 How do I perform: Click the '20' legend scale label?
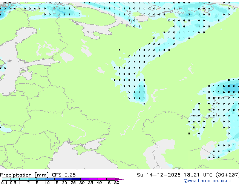64,182
